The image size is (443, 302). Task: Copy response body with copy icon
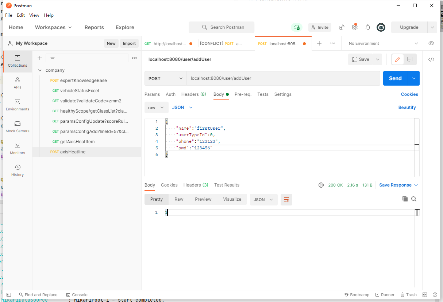click(405, 199)
